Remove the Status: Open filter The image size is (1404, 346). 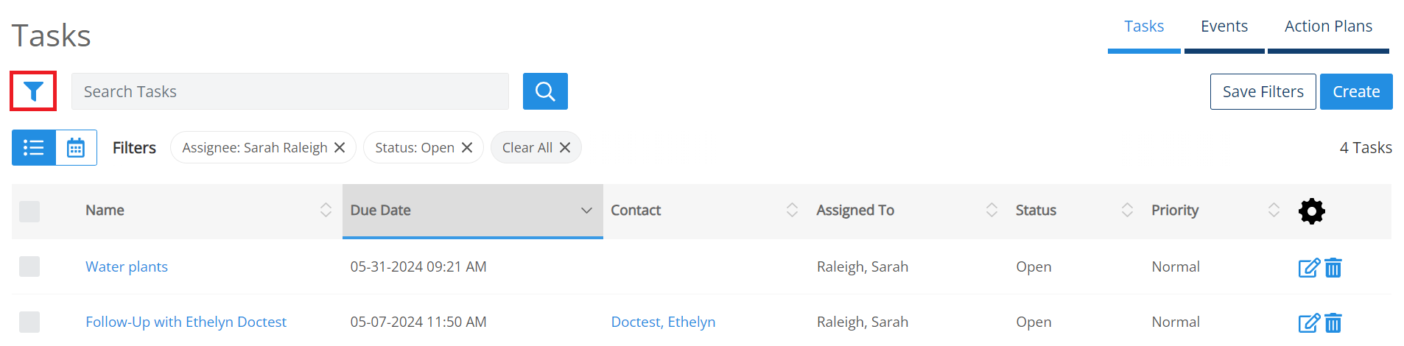(x=467, y=148)
